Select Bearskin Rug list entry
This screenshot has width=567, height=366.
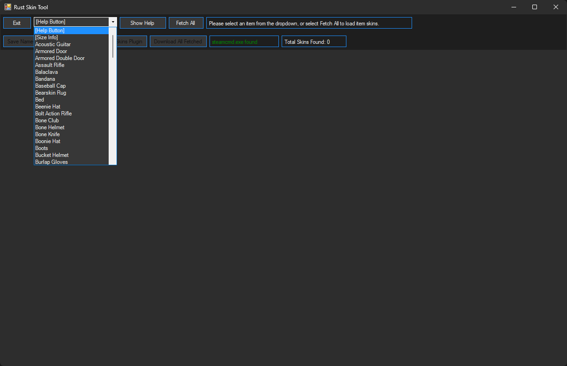coord(50,93)
